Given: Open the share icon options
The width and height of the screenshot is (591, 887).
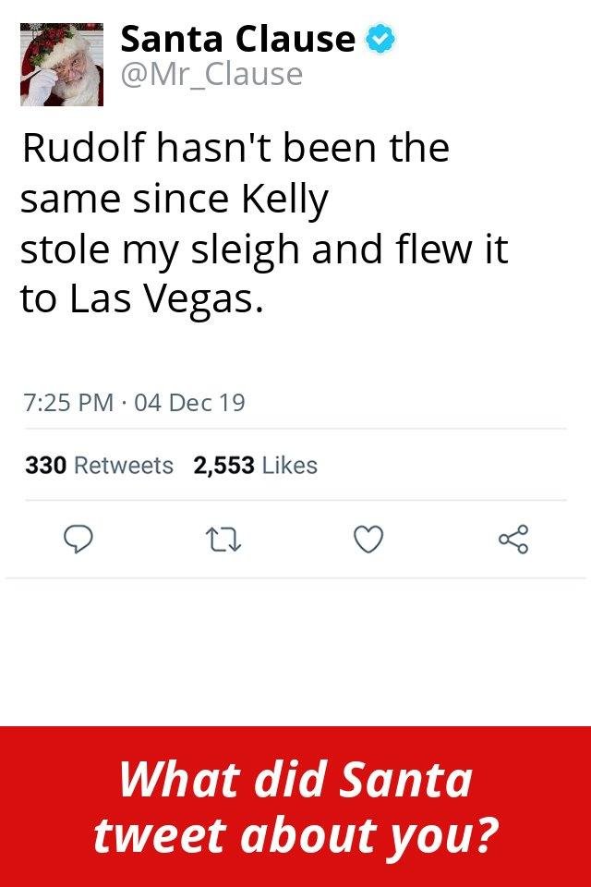Looking at the screenshot, I should pos(513,539).
